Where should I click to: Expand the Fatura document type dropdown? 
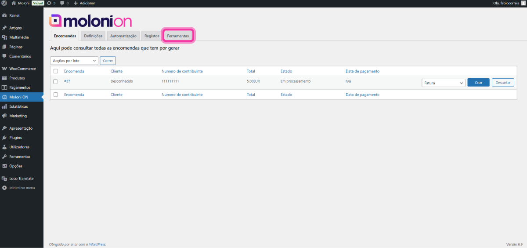click(x=443, y=83)
